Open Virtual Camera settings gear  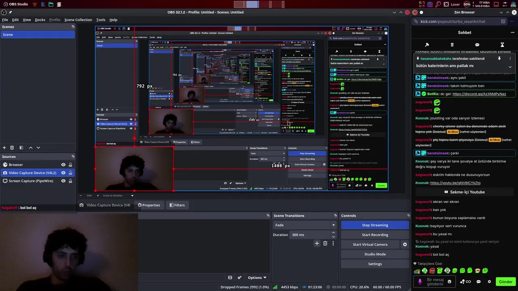click(405, 245)
